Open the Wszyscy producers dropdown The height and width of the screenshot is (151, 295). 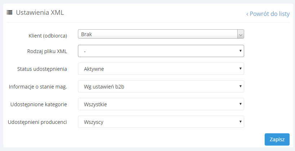(161, 122)
